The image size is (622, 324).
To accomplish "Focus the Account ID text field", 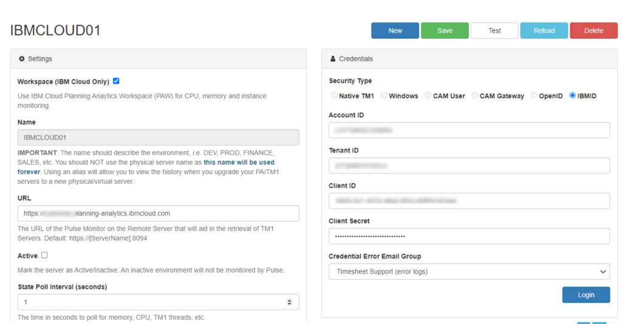I will click(x=469, y=130).
